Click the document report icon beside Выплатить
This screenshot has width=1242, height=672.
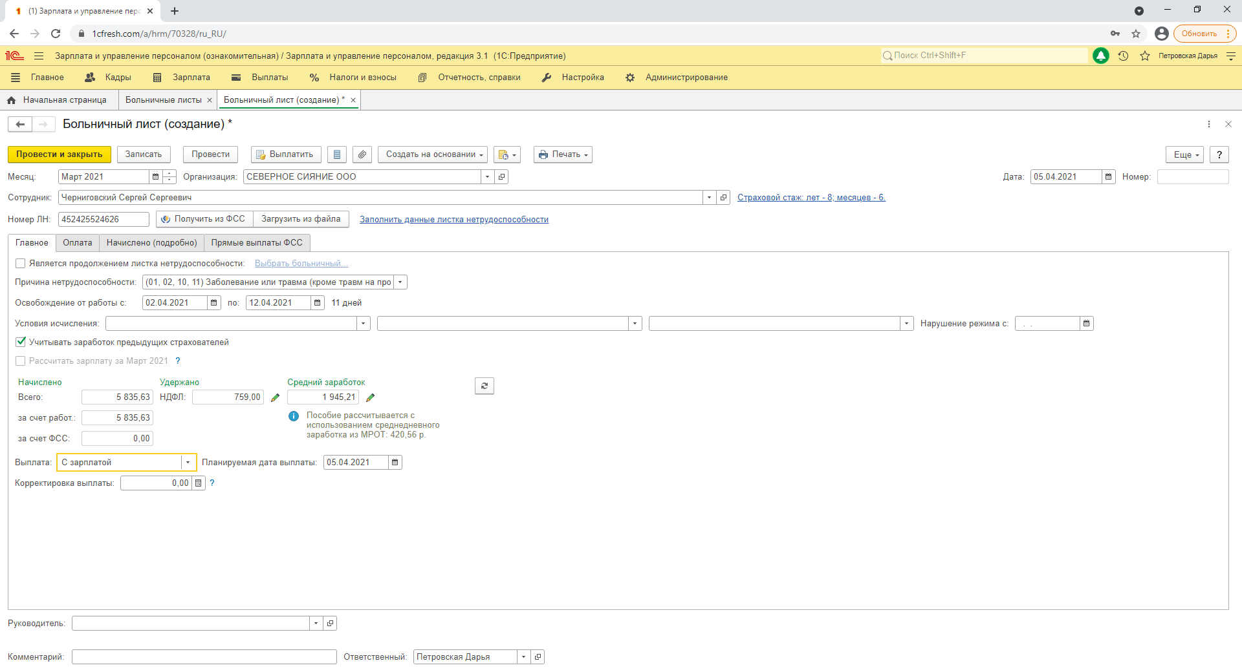tap(336, 154)
